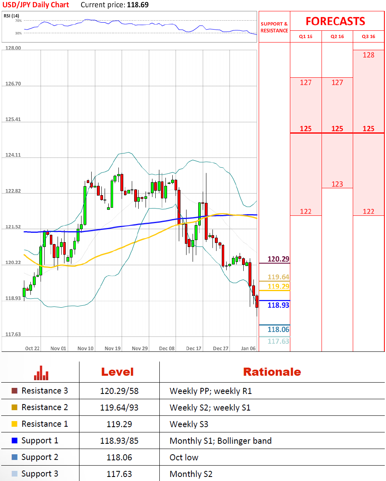
Task: Click the 120.29/58 level cell
Action: tap(119, 391)
